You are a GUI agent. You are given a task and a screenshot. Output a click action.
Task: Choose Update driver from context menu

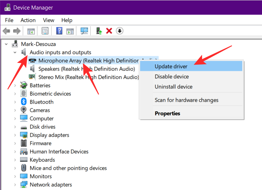point(171,67)
